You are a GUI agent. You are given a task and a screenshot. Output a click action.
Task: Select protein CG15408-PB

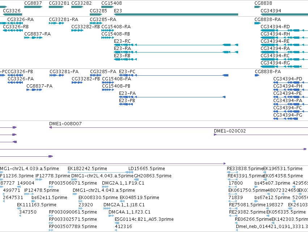[x=116, y=86]
